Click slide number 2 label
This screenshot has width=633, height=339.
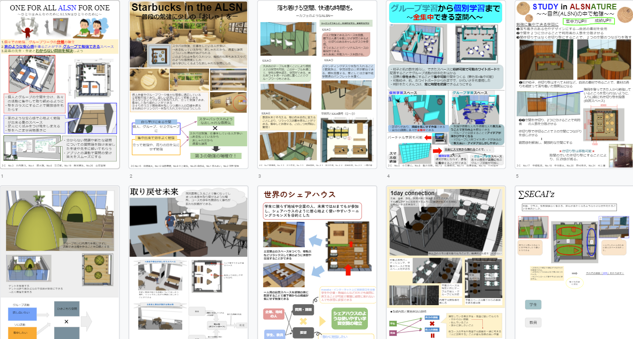[131, 176]
